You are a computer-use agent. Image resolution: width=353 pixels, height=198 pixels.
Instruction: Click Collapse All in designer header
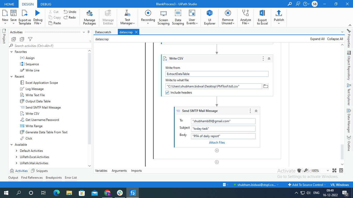click(x=335, y=39)
